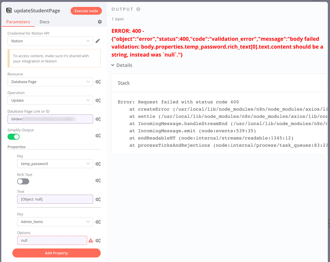Open the Notion credential dropdown
330x262 pixels.
[x=50, y=41]
